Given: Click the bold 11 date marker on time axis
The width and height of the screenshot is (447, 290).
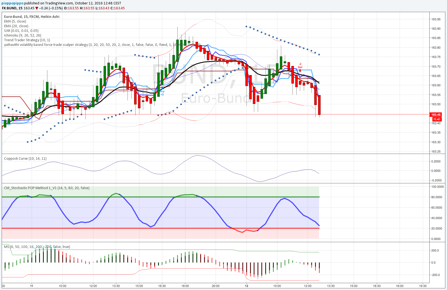Looking at the screenshot, I should pyautogui.click(x=32, y=286).
